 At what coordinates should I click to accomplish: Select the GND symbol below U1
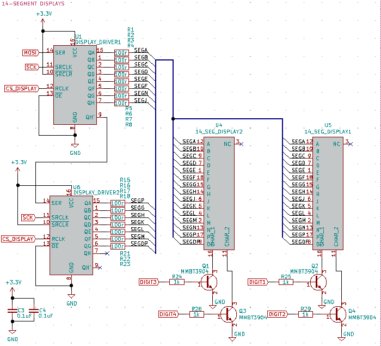75,149
